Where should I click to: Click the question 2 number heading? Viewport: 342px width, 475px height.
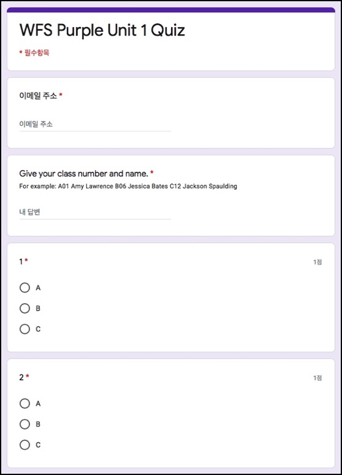pyautogui.click(x=21, y=377)
